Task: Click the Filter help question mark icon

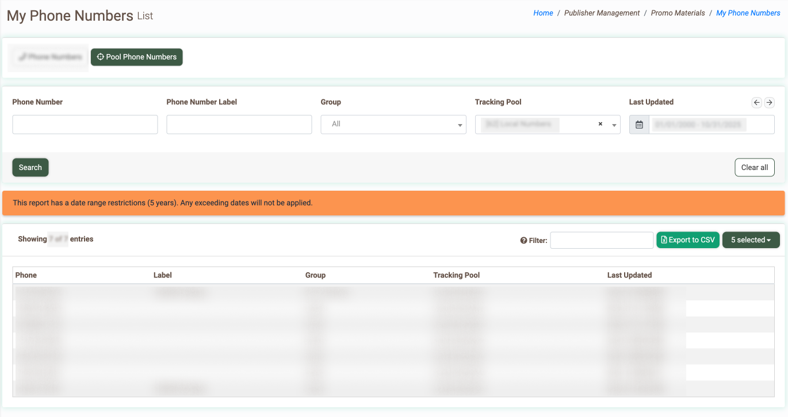Action: (x=523, y=241)
